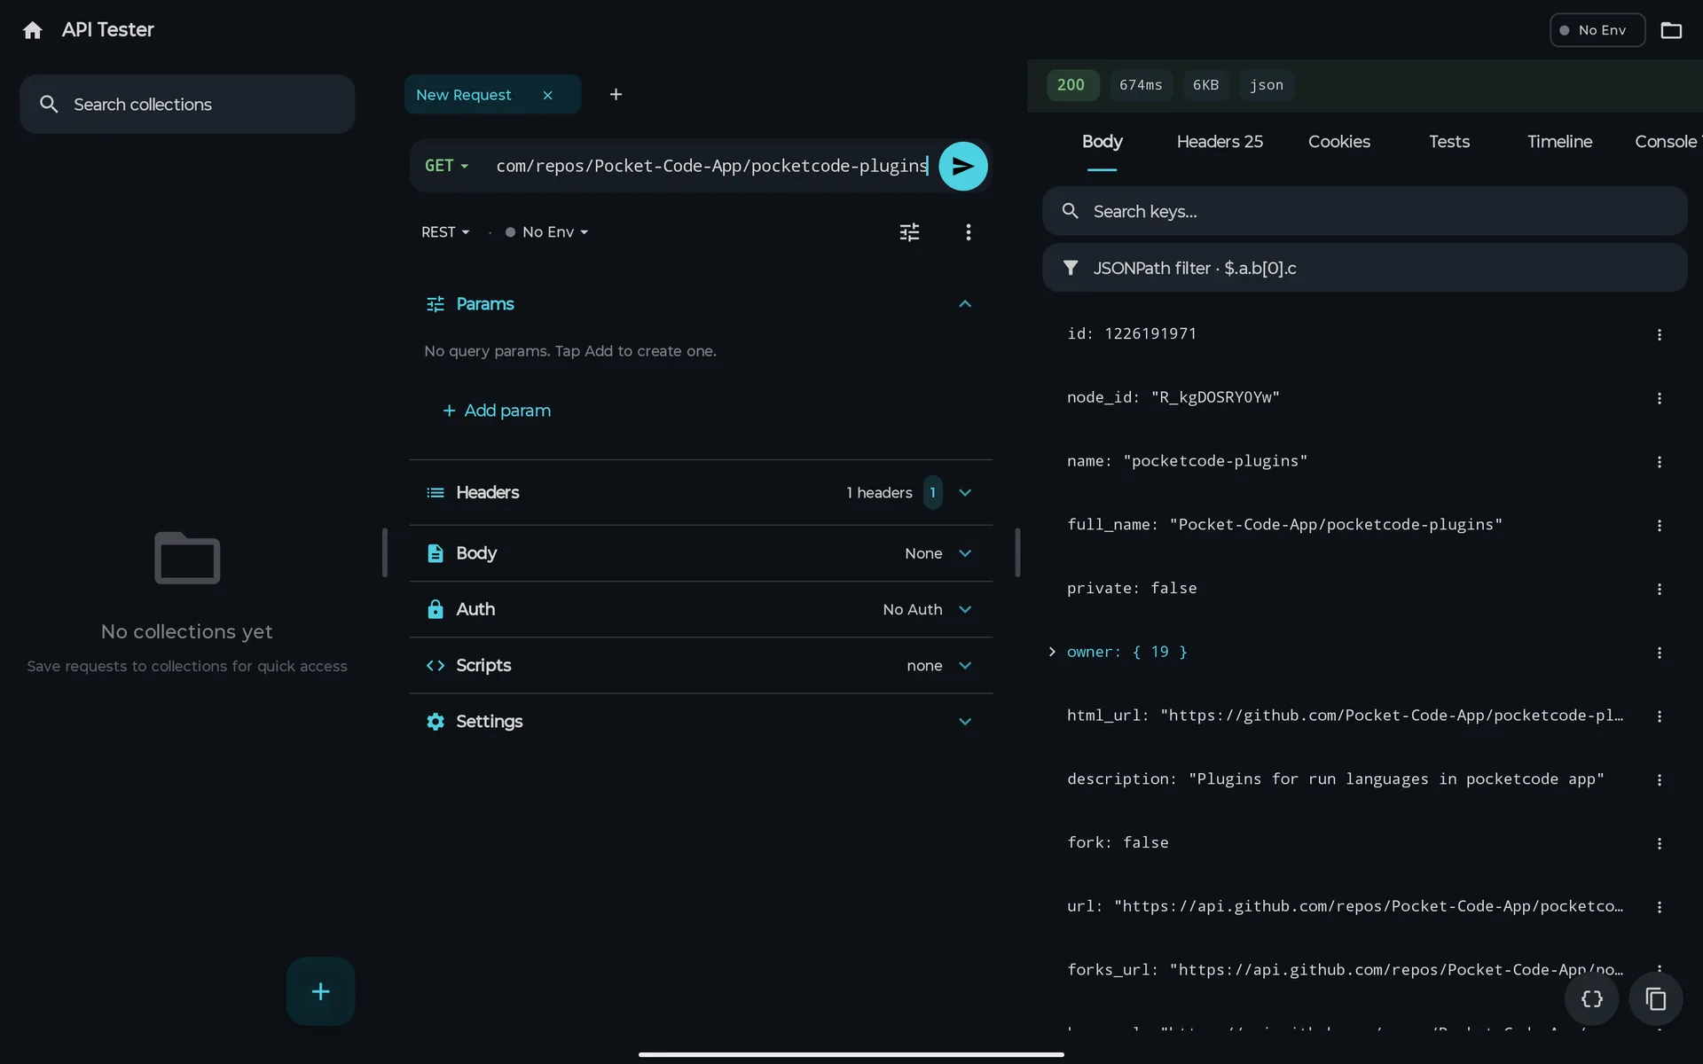1703x1064 pixels.
Task: Open options menu for owner row
Action: [1659, 653]
